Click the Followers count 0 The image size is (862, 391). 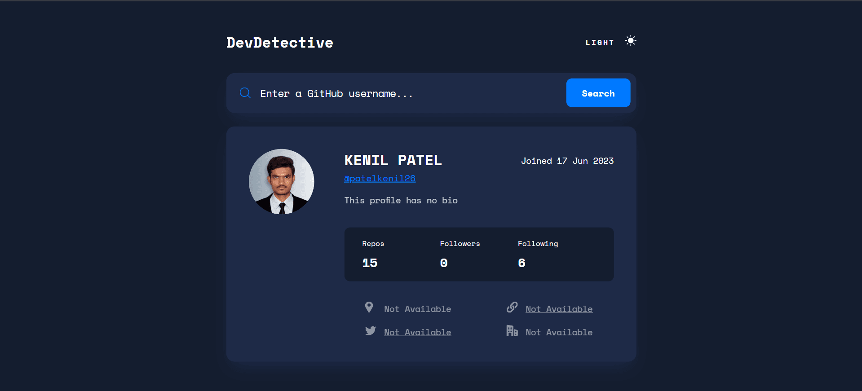point(444,263)
